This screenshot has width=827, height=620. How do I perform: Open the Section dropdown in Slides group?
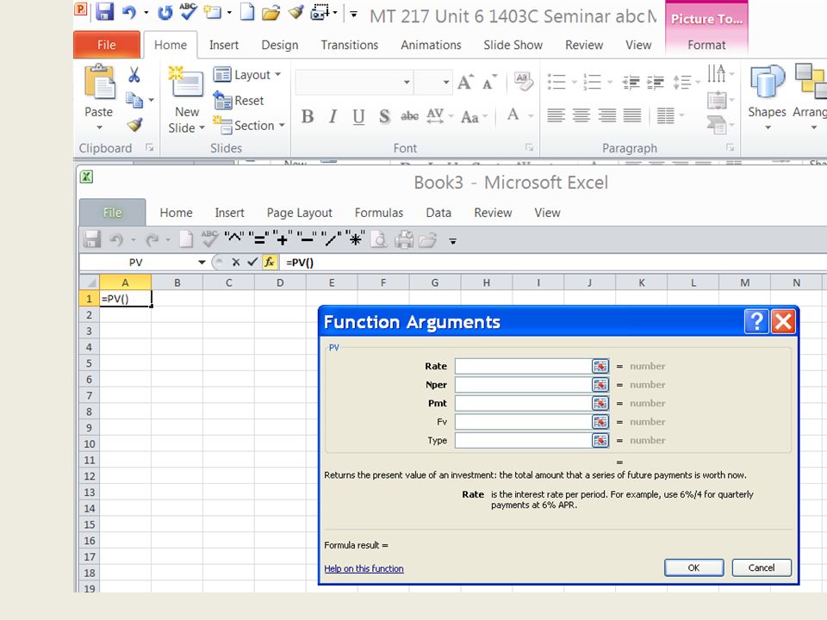(x=249, y=126)
